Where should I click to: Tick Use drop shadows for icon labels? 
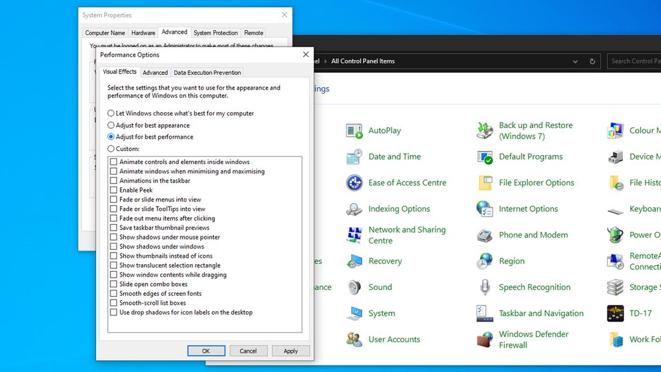click(114, 313)
